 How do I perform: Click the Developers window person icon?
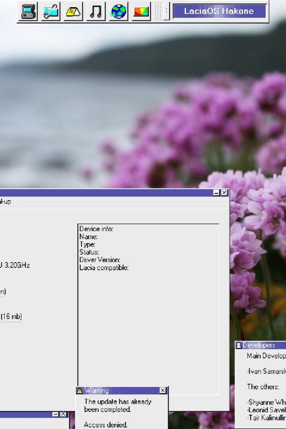238,345
